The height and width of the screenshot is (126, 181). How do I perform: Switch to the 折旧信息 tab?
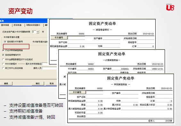coord(18,25)
